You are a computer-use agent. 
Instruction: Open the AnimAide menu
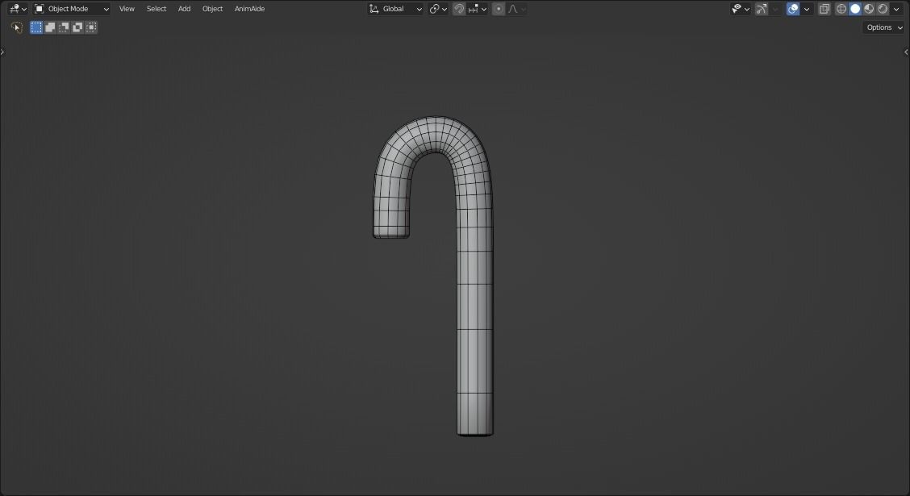(249, 9)
